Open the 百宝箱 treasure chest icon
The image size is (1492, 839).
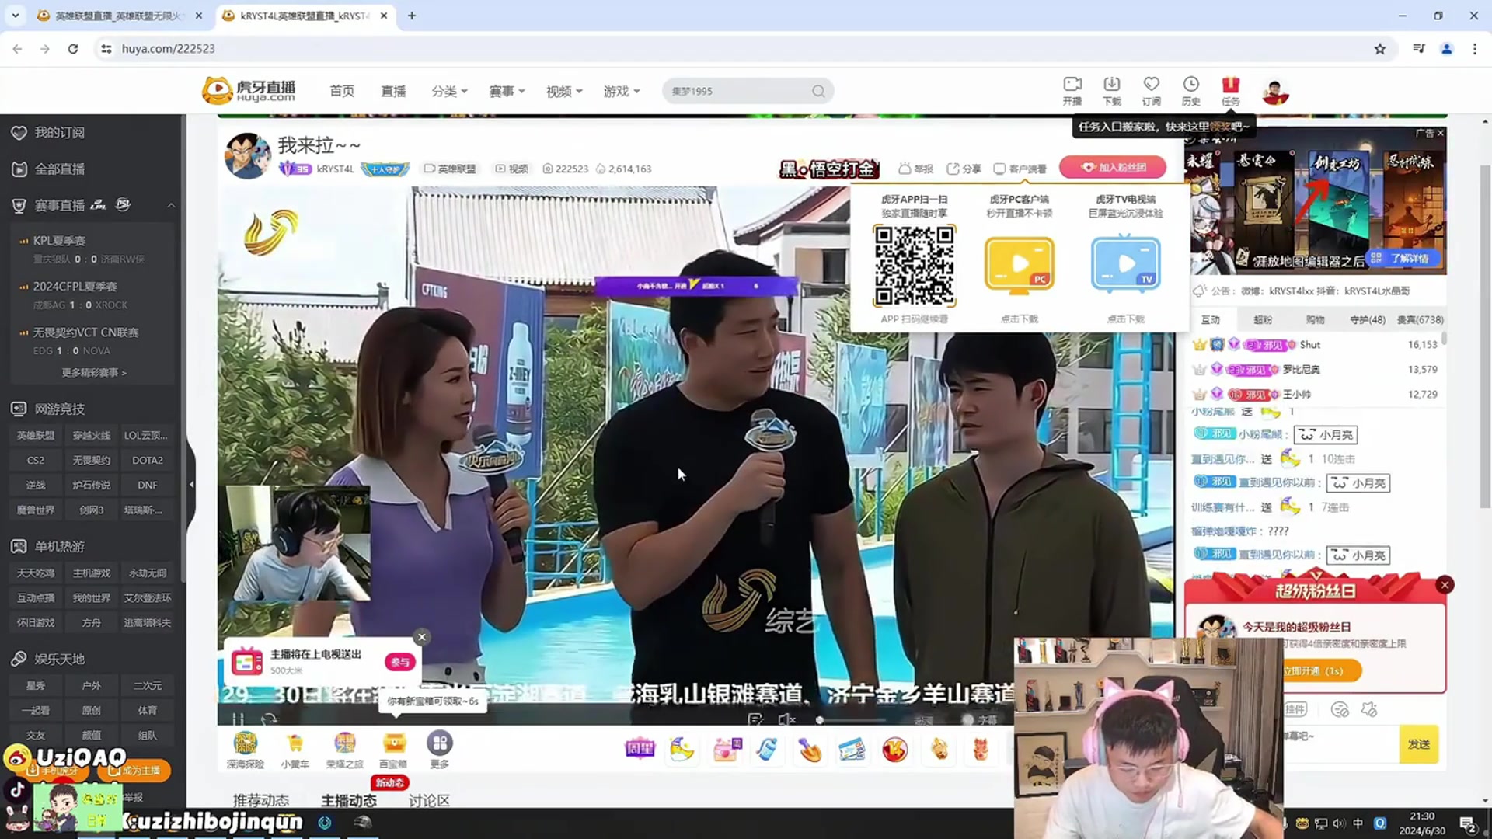393,744
